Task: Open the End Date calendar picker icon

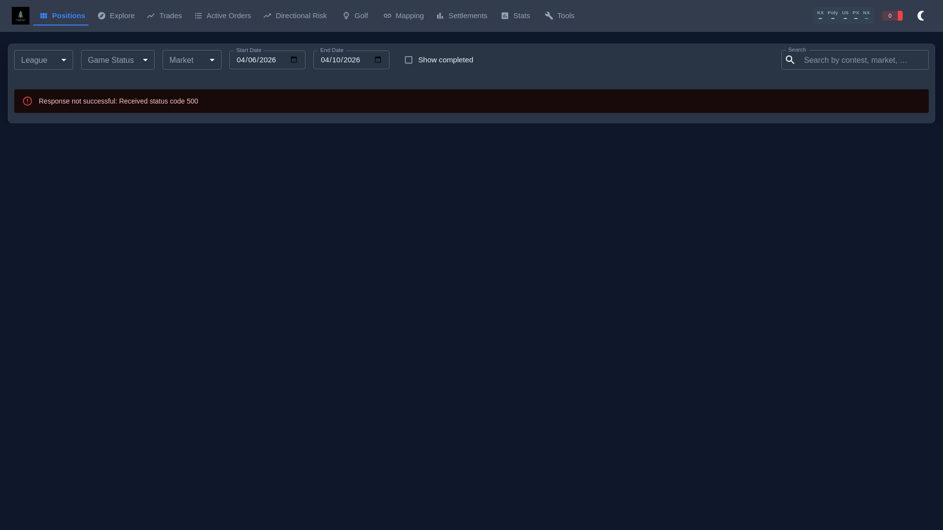Action: coord(378,60)
